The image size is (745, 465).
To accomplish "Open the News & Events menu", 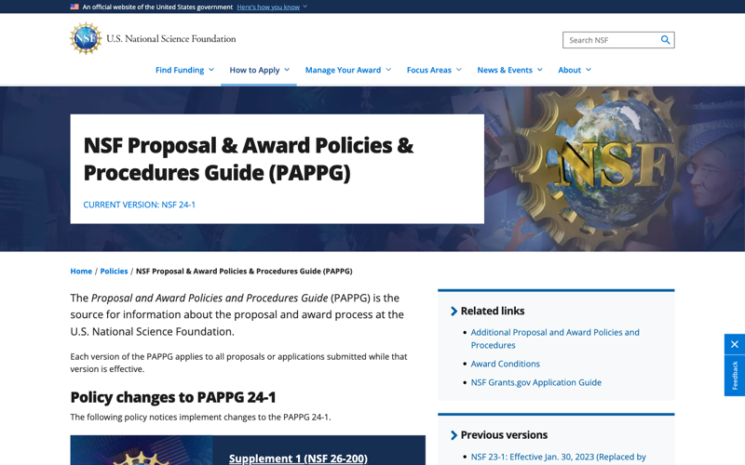I will click(509, 70).
